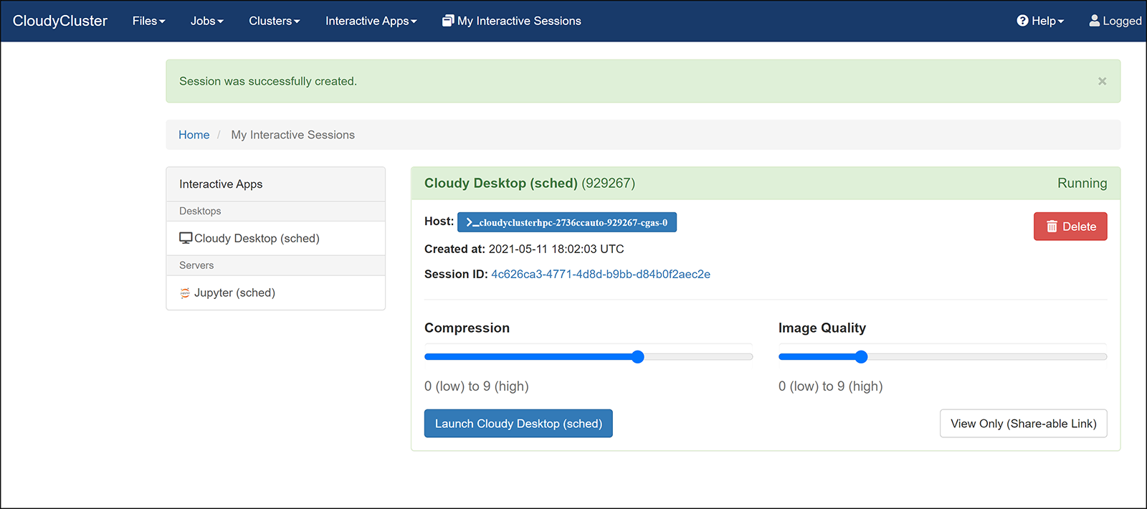Open the Help dropdown menu
The height and width of the screenshot is (509, 1147).
(1040, 21)
